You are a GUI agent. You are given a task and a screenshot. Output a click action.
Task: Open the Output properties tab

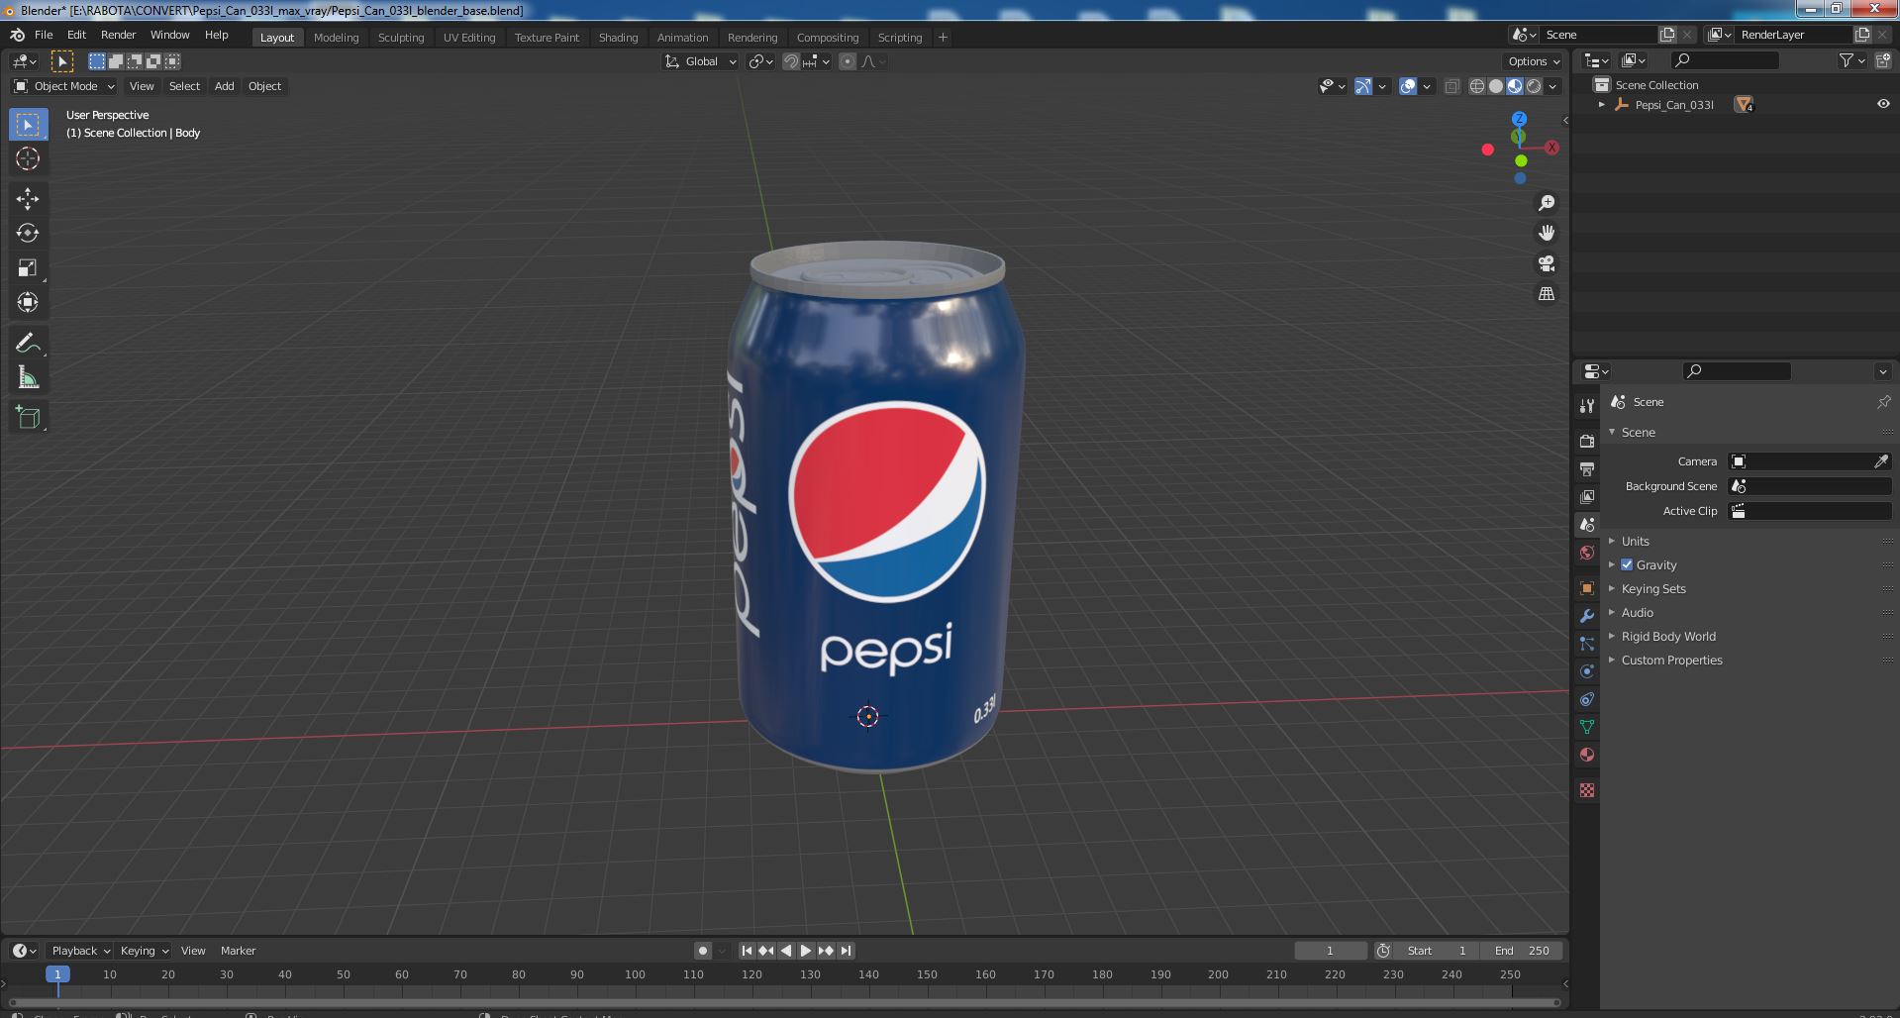1587,468
